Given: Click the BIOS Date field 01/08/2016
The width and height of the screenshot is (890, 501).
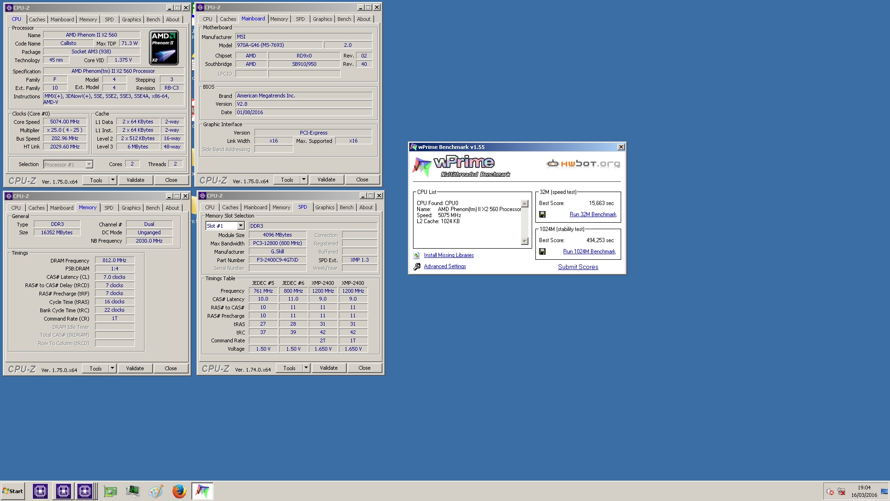Looking at the screenshot, I should tap(304, 112).
